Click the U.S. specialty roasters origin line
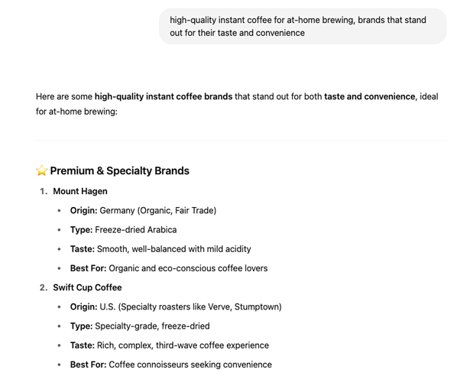 point(176,306)
